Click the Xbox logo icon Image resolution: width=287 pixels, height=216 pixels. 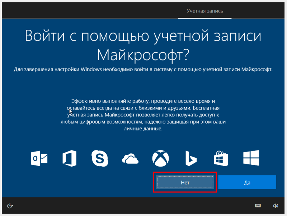(x=160, y=158)
